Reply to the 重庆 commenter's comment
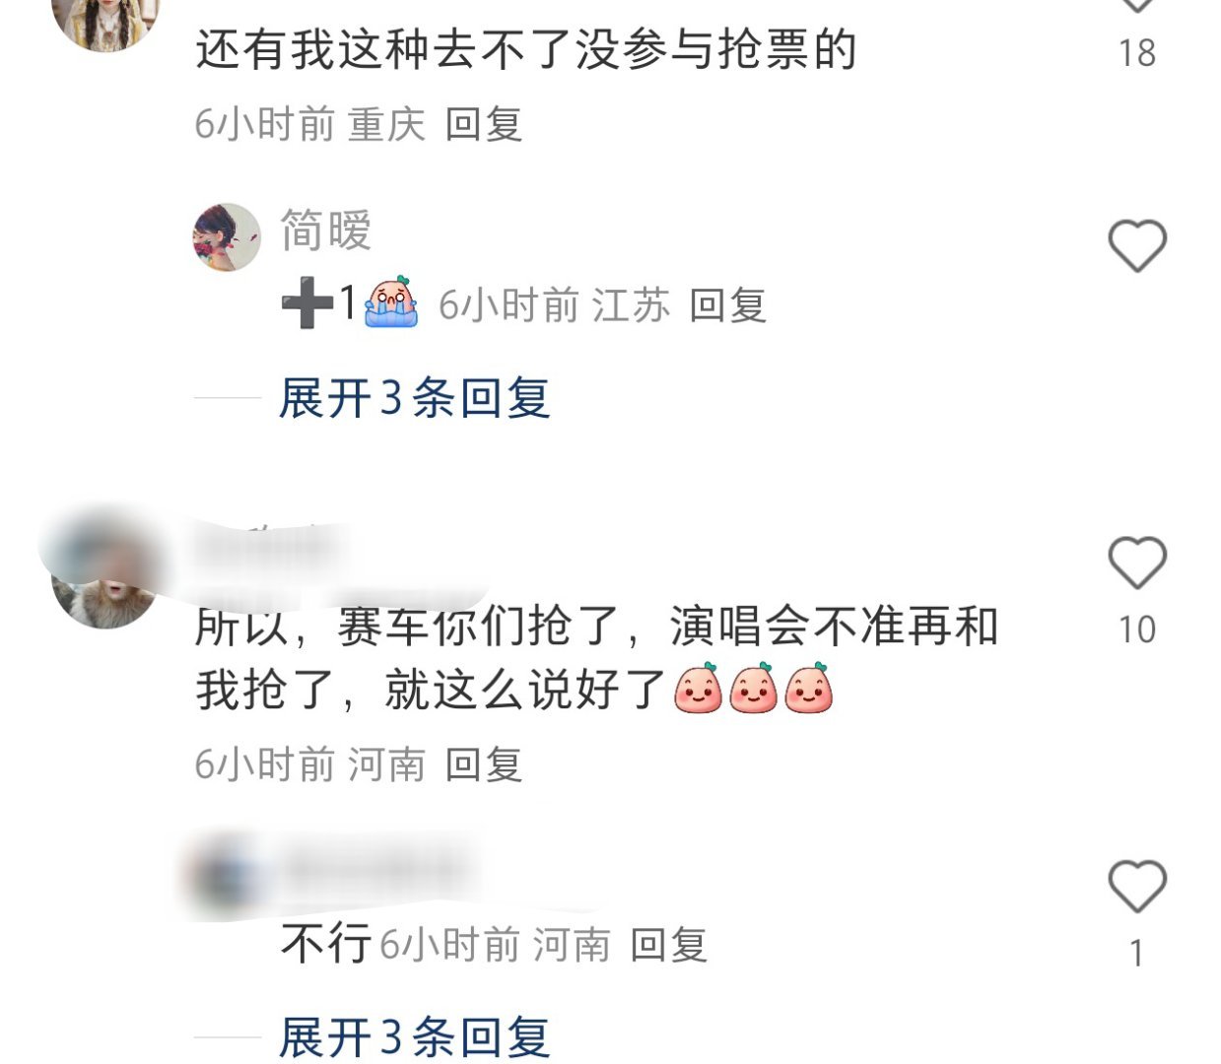This screenshot has height=1064, width=1221. coord(483,125)
